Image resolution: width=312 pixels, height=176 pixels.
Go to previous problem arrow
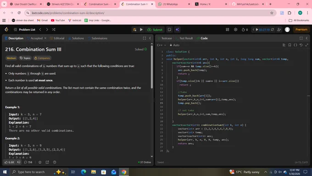(40, 29)
